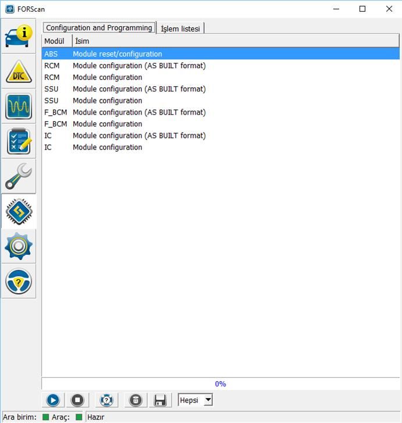This screenshot has width=402, height=423.
Task: Switch to the İşlem listesi tab
Action: (x=180, y=29)
